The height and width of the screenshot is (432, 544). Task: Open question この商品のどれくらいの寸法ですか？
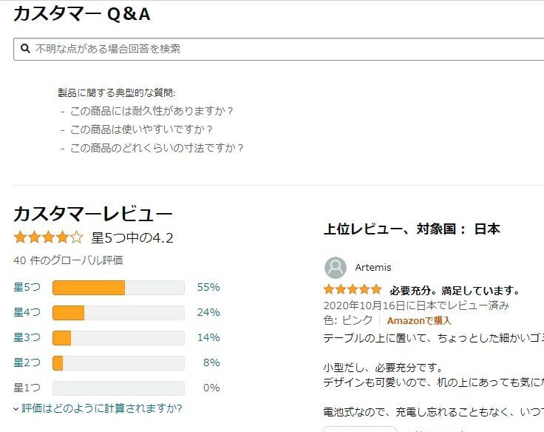pyautogui.click(x=157, y=148)
